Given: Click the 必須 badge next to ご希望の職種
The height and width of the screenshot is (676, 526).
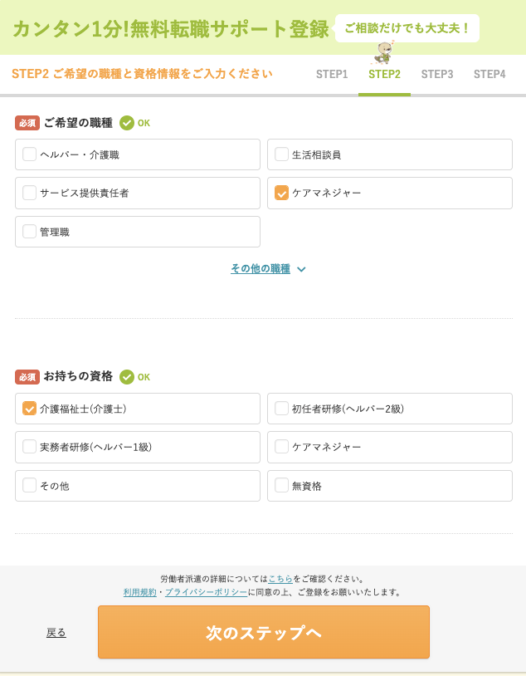Looking at the screenshot, I should tap(27, 123).
